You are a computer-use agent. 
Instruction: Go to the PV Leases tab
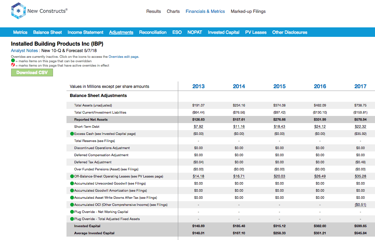tap(256, 32)
